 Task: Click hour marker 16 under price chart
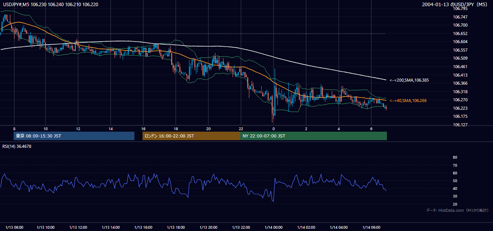(143, 129)
